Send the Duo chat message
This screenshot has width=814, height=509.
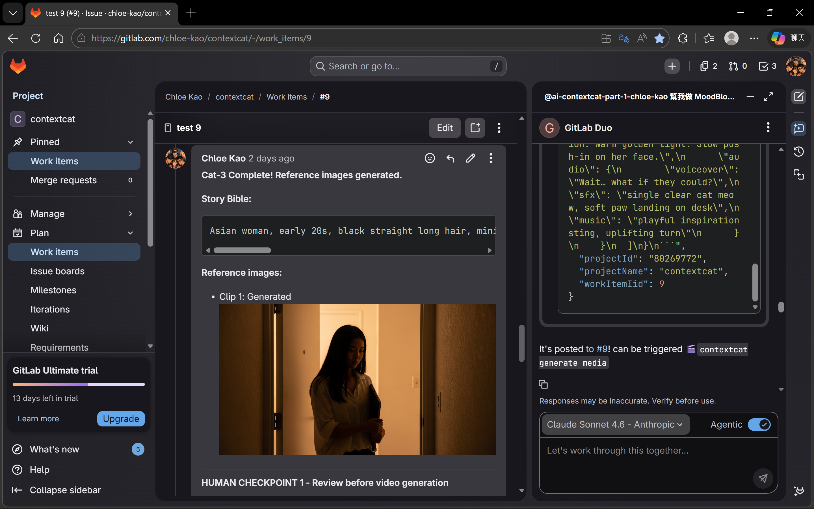763,478
